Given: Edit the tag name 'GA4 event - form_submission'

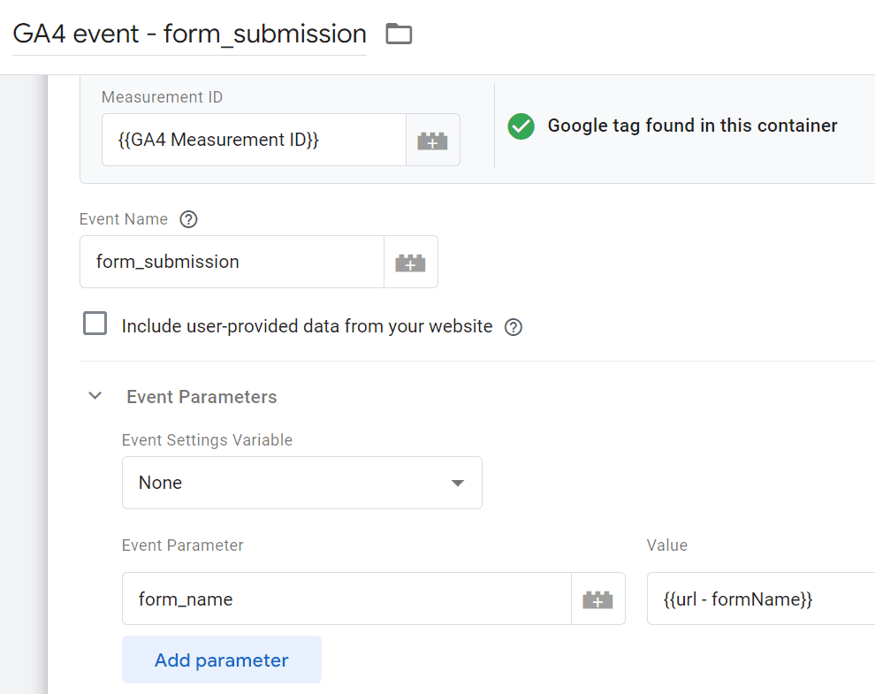Looking at the screenshot, I should [189, 34].
